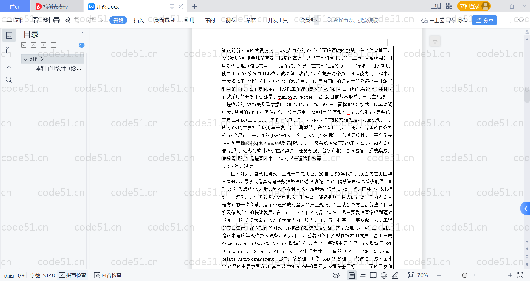Open a new tab with the plus button
Screen dimensions: 530x281
click(x=195, y=6)
